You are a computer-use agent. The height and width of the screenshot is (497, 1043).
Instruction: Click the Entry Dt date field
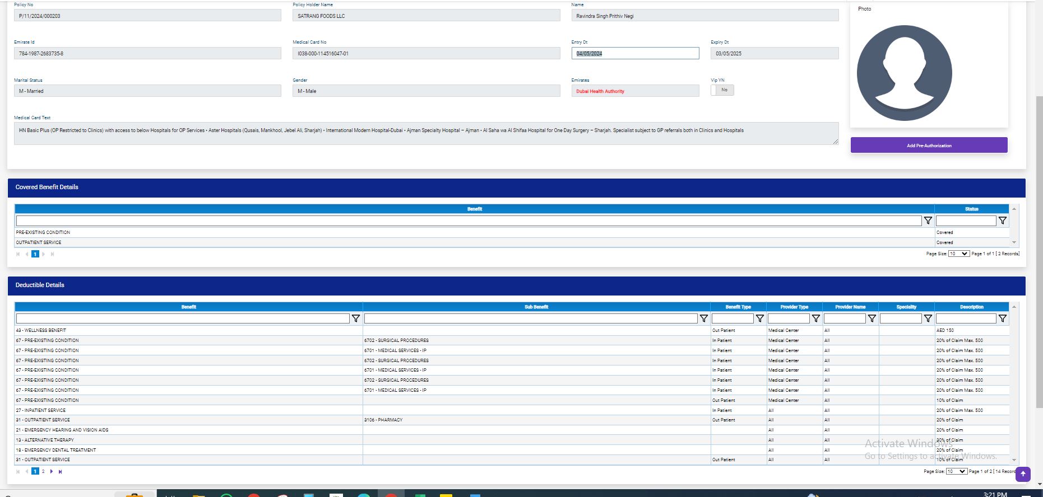click(635, 54)
